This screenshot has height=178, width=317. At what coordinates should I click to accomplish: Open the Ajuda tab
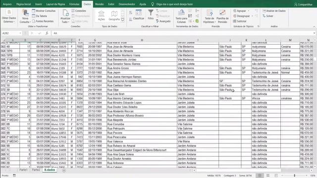(x=143, y=4)
